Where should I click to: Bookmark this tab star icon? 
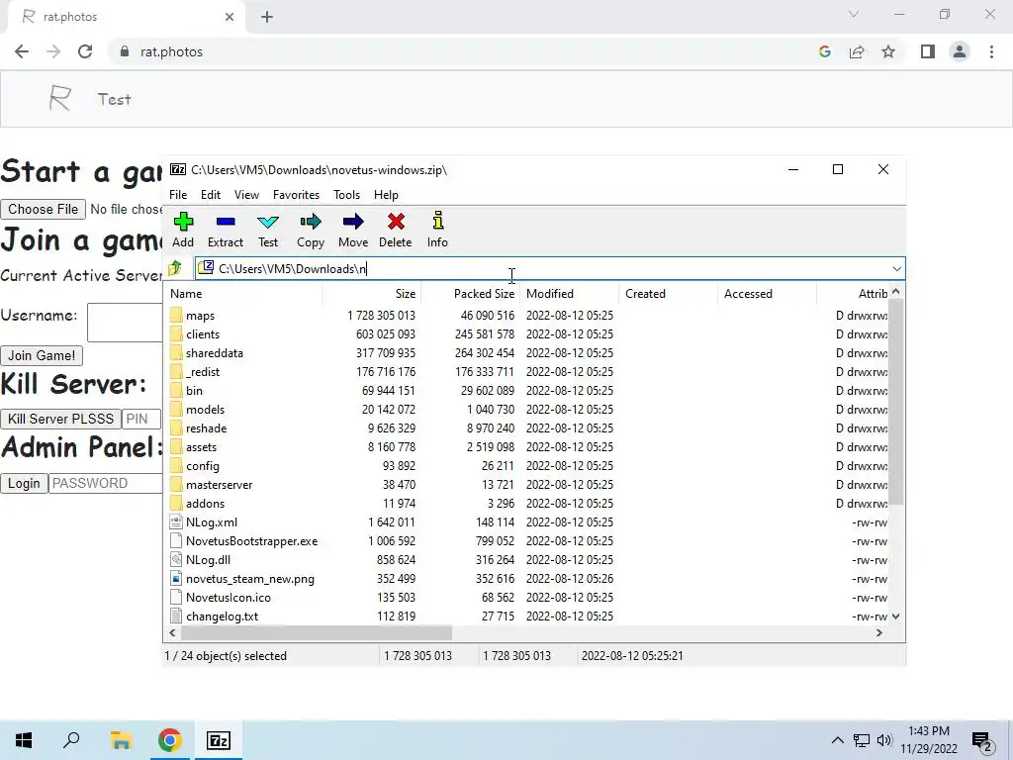[x=888, y=51]
